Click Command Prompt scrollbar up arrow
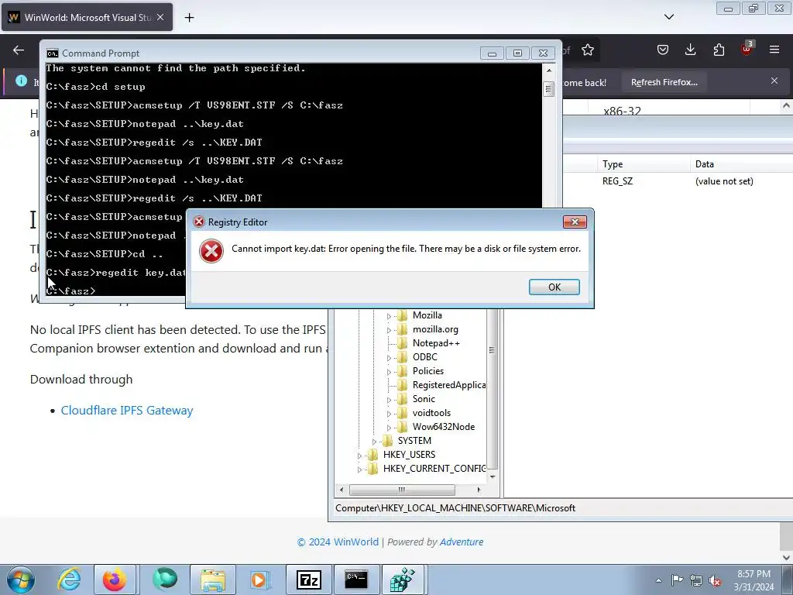This screenshot has height=595, width=793. 549,71
